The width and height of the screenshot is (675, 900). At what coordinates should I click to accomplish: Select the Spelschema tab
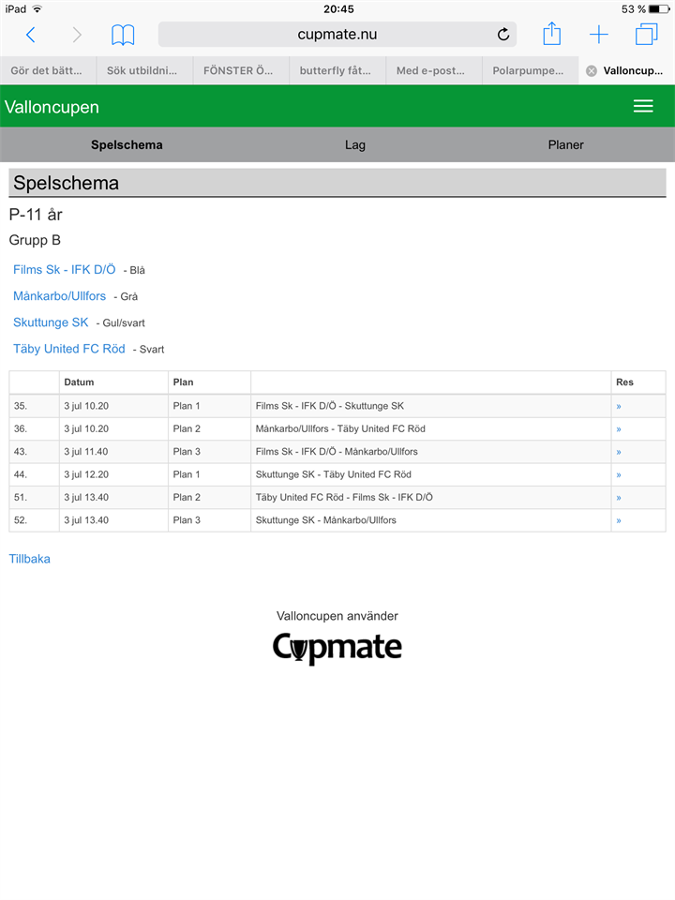tap(127, 145)
